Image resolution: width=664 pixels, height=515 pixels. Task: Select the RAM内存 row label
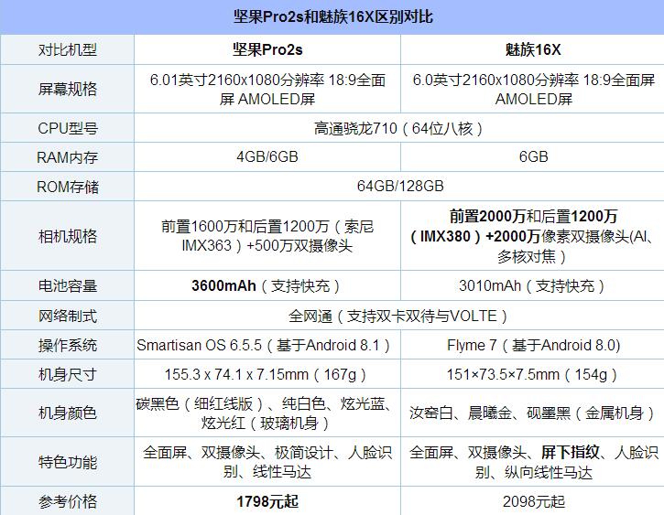[x=68, y=156]
